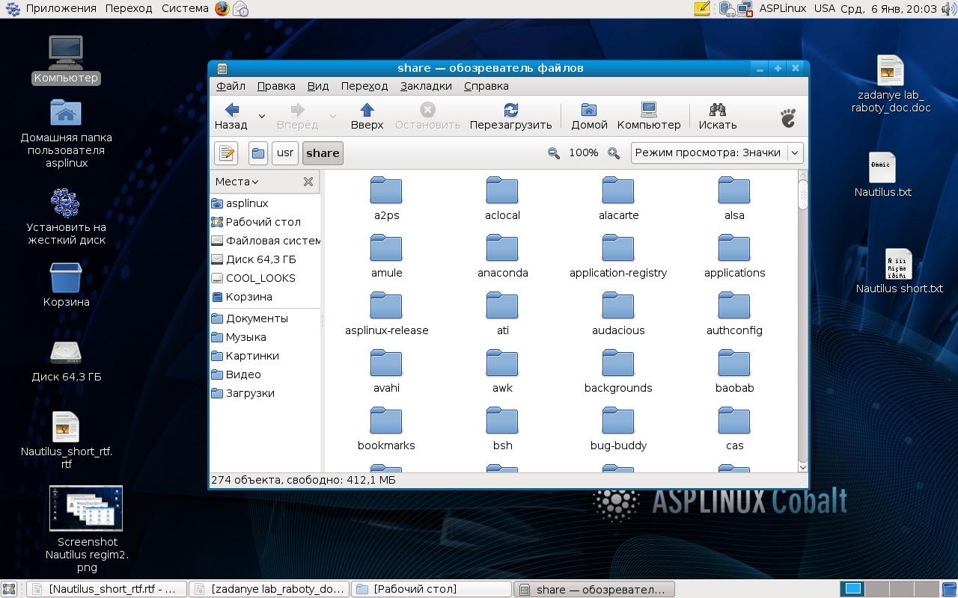958x598 pixels.
Task: Select COOL_LOOKS volume in sidebar
Action: (x=265, y=278)
